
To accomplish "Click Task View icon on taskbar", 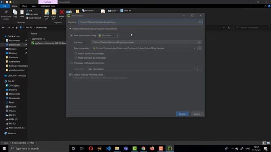I will [x=82, y=148].
